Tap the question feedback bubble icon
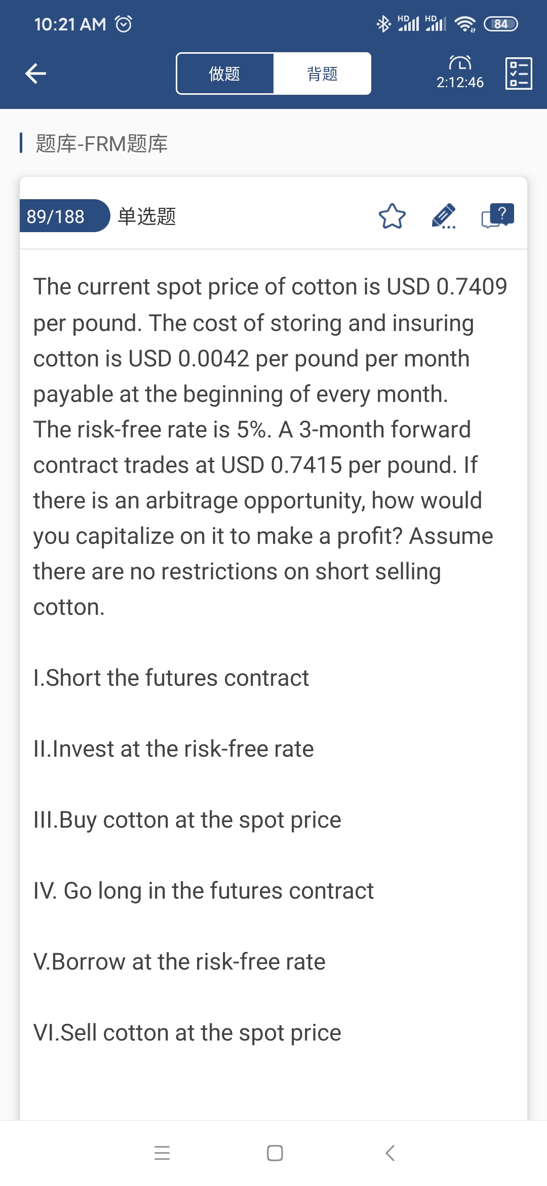 pos(497,216)
